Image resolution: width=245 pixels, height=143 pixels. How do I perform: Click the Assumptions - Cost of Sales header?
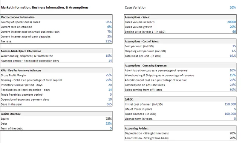click(x=142, y=41)
